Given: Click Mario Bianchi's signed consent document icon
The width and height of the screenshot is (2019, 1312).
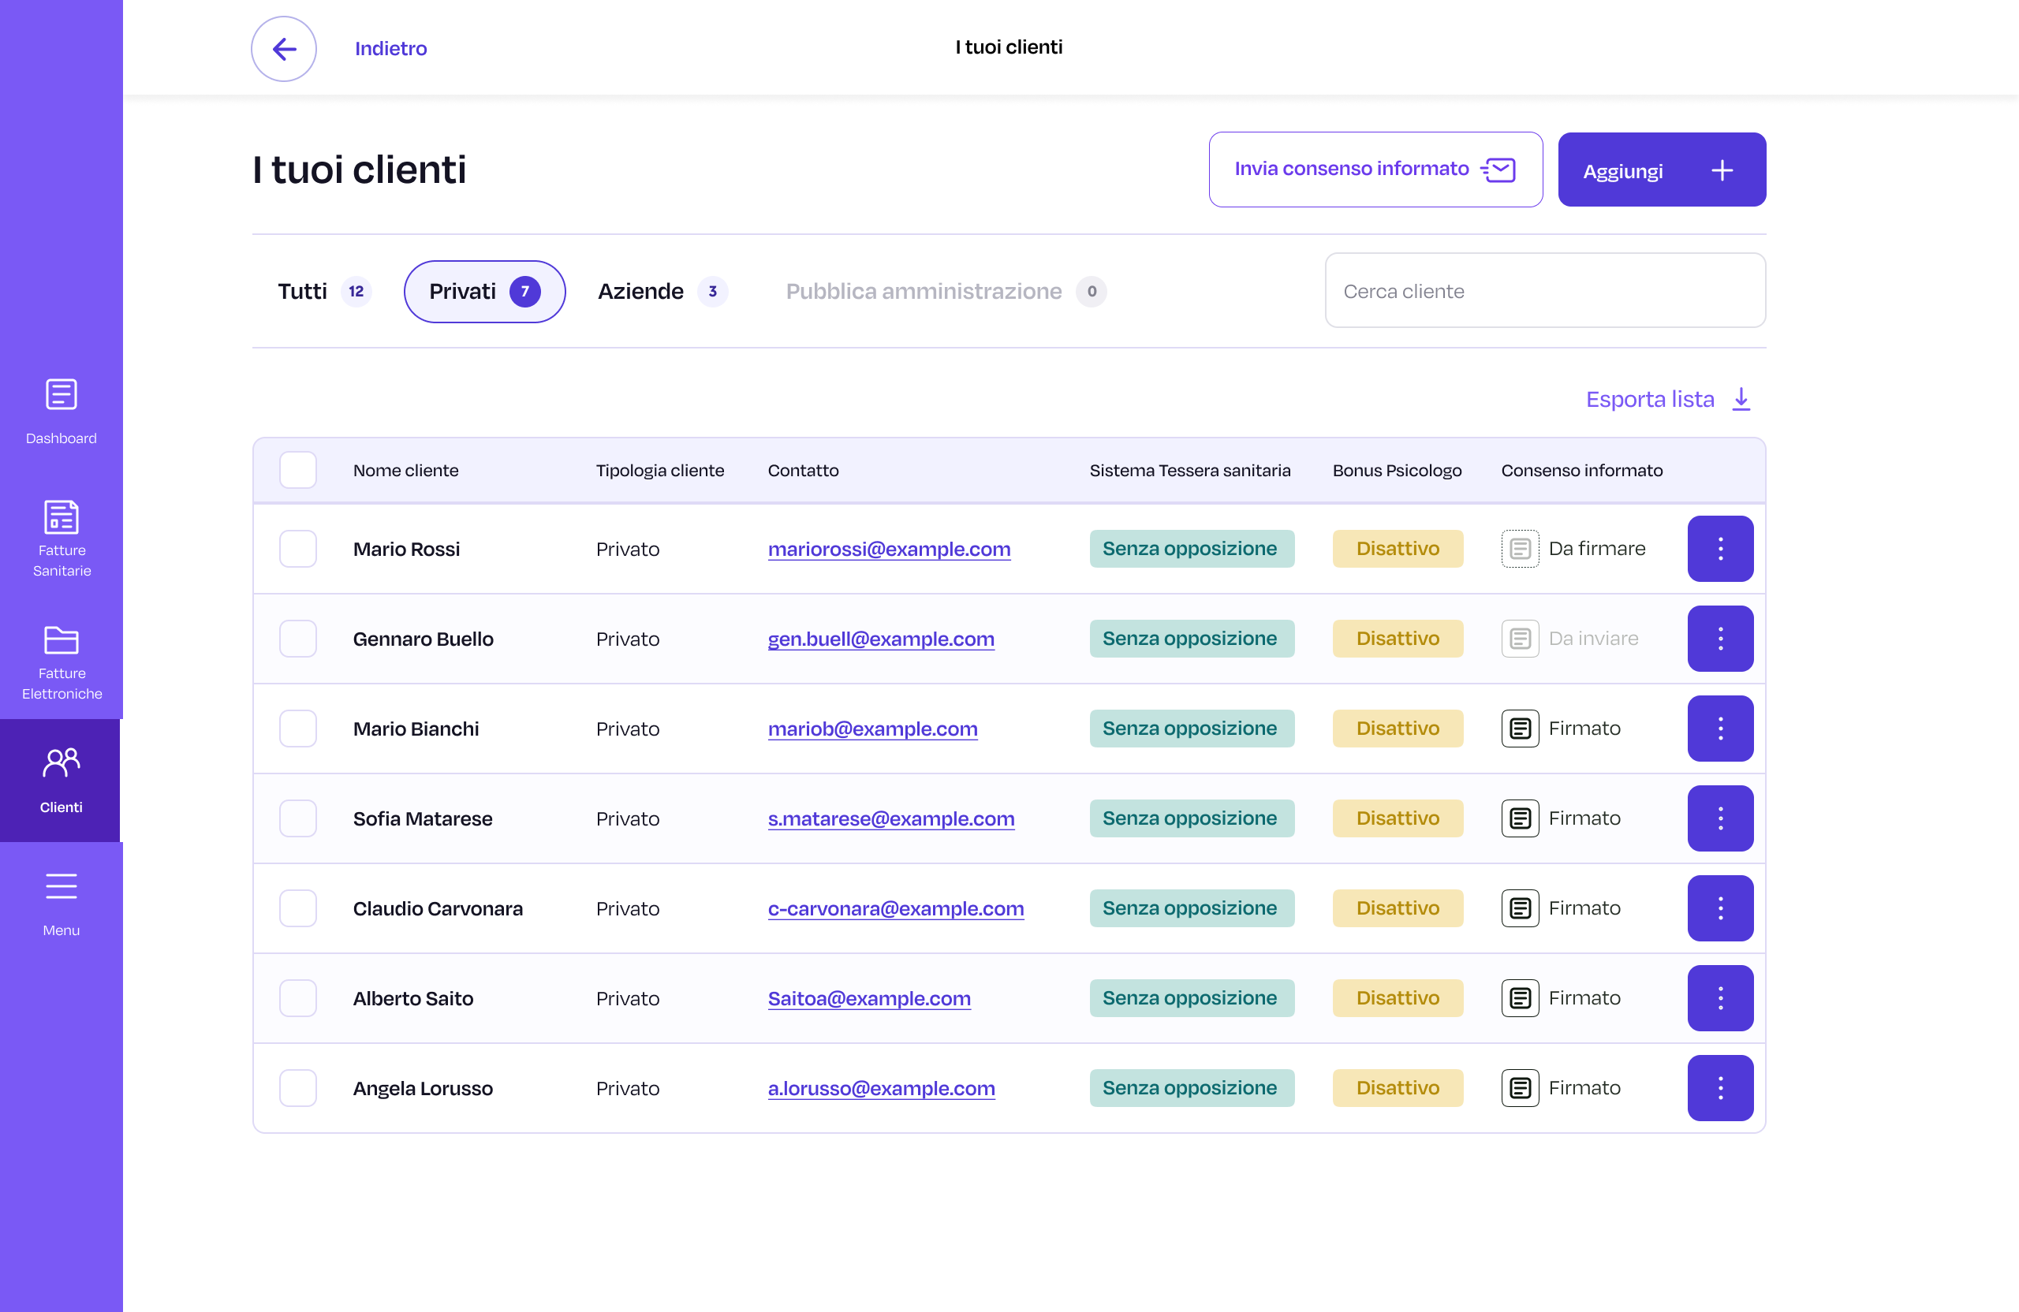Looking at the screenshot, I should click(1519, 729).
